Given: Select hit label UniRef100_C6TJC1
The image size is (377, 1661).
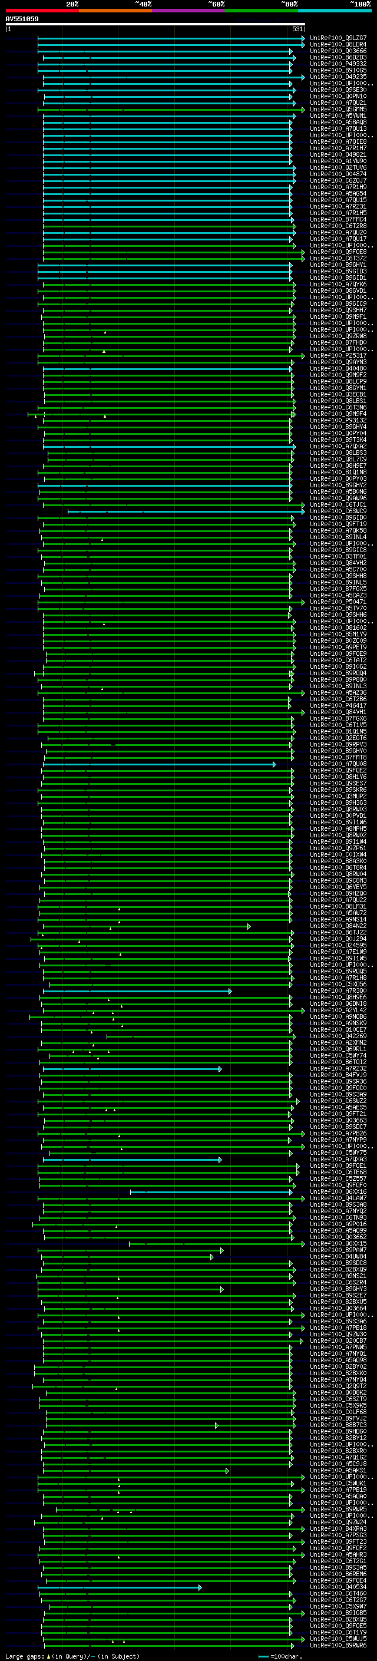Looking at the screenshot, I should pyautogui.click(x=338, y=505).
